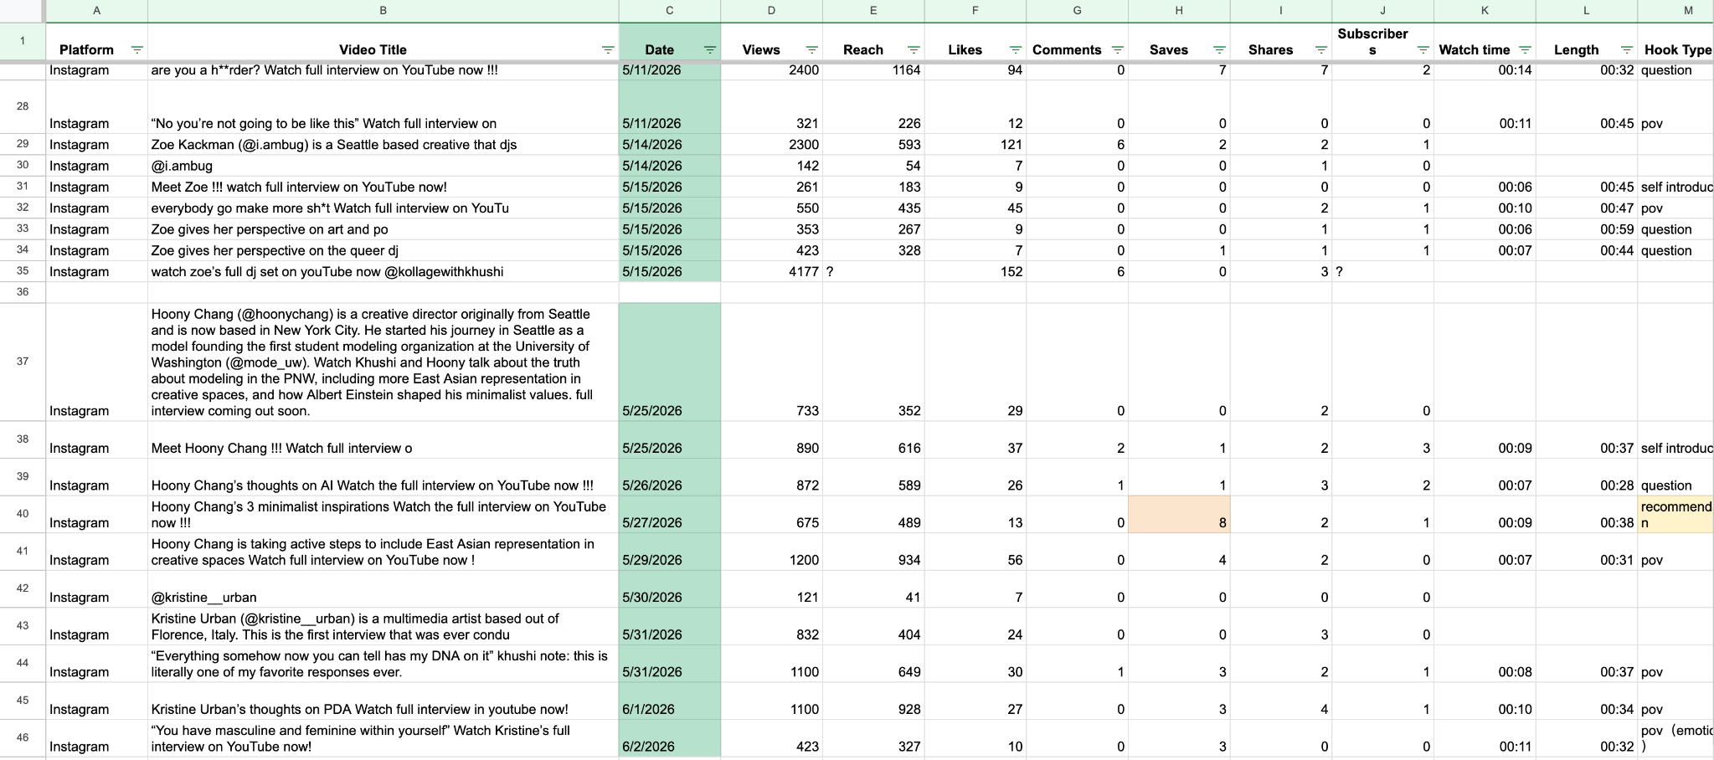Open the Watch time column filter

[x=1525, y=50]
